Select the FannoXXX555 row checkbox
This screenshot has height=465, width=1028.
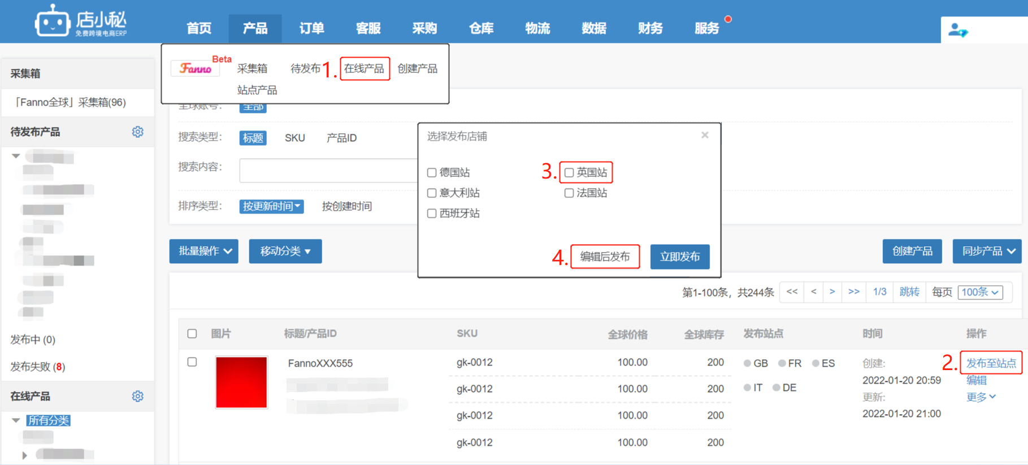tap(192, 362)
